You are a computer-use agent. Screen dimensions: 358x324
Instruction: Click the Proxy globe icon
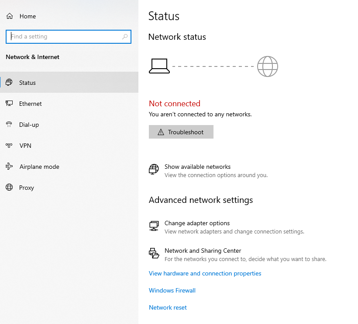coord(9,188)
